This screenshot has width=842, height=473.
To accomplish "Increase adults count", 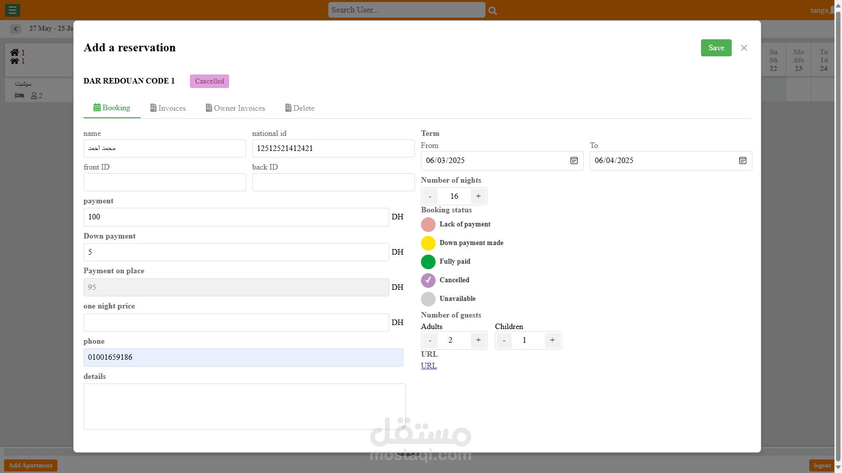I will (x=478, y=341).
